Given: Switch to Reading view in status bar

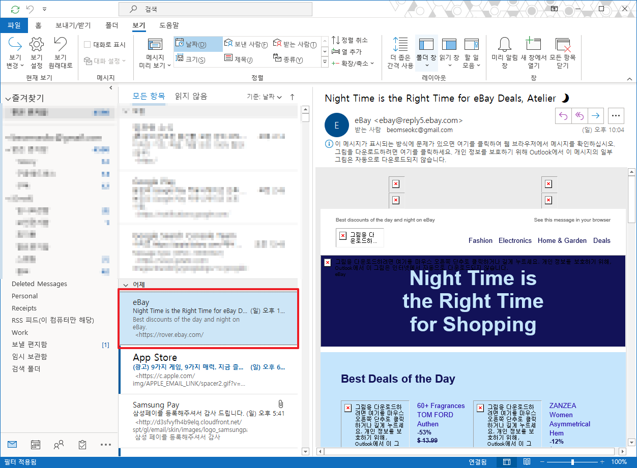Looking at the screenshot, I should [x=527, y=462].
